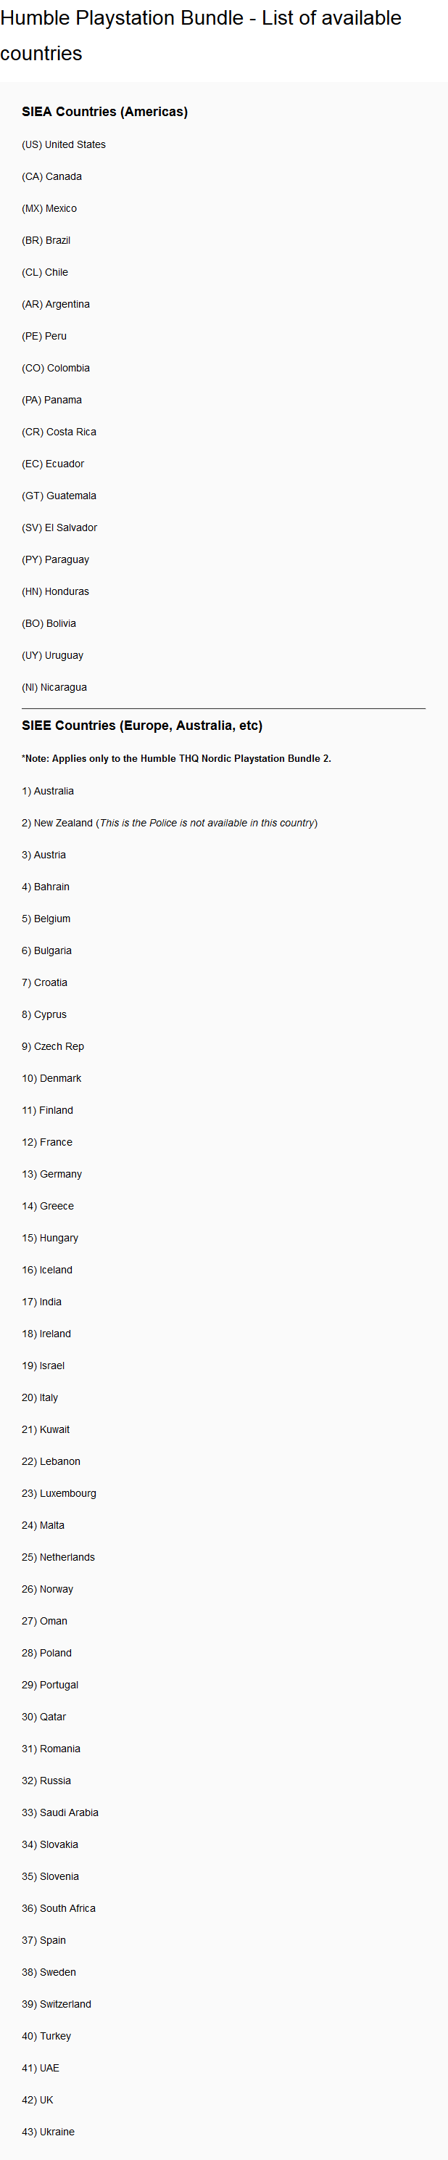Click the (BR) Brazil entry
The image size is (448, 2160).
[46, 240]
